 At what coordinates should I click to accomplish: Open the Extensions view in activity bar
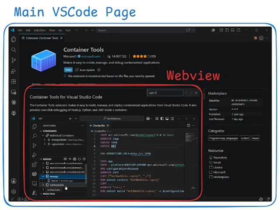pos(14,82)
